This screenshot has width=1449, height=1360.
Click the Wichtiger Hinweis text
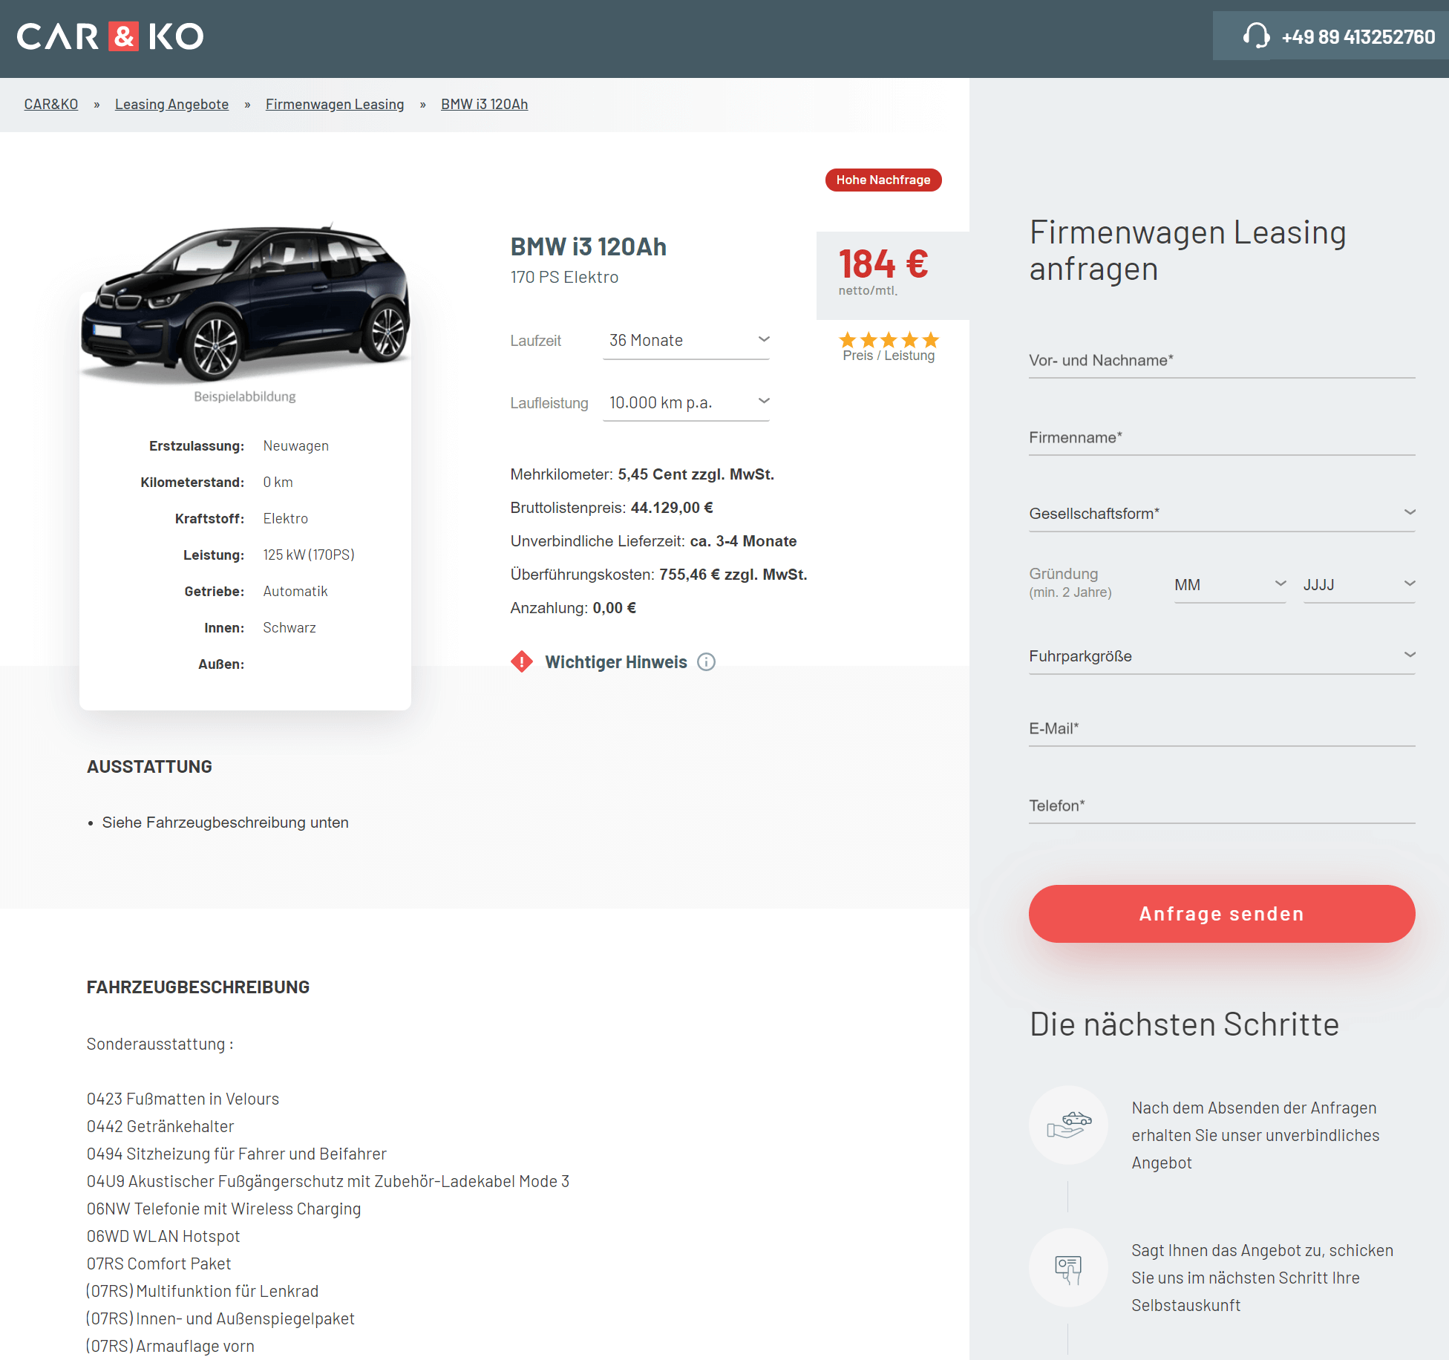point(616,662)
